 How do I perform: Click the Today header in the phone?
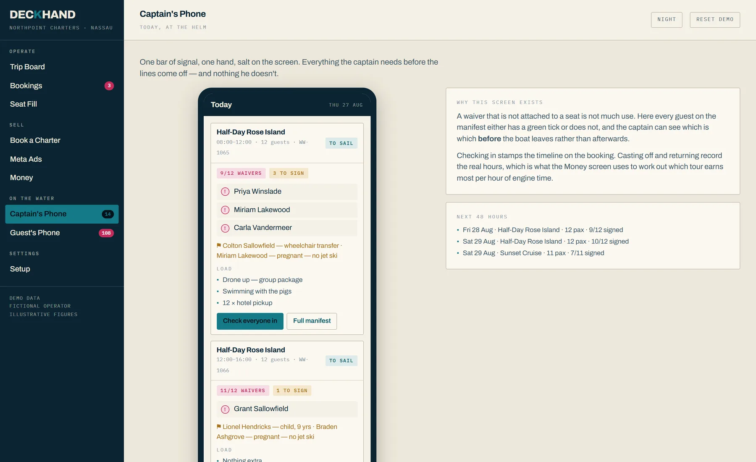[221, 105]
